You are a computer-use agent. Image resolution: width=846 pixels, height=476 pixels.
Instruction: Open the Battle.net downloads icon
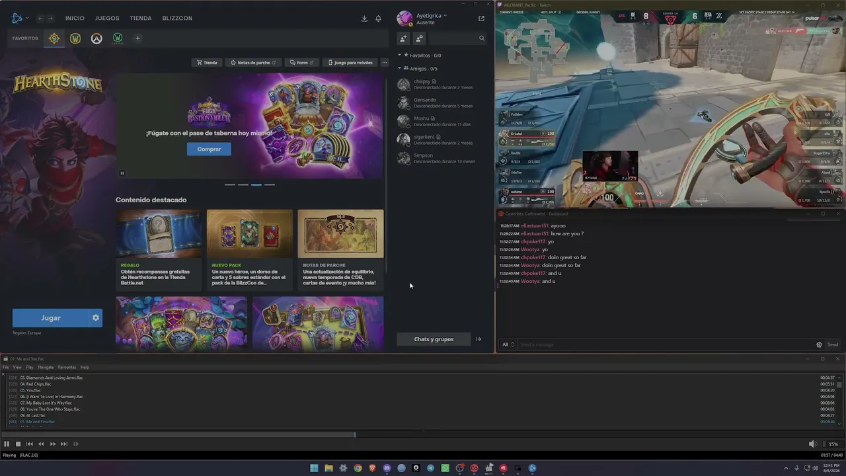pyautogui.click(x=364, y=19)
